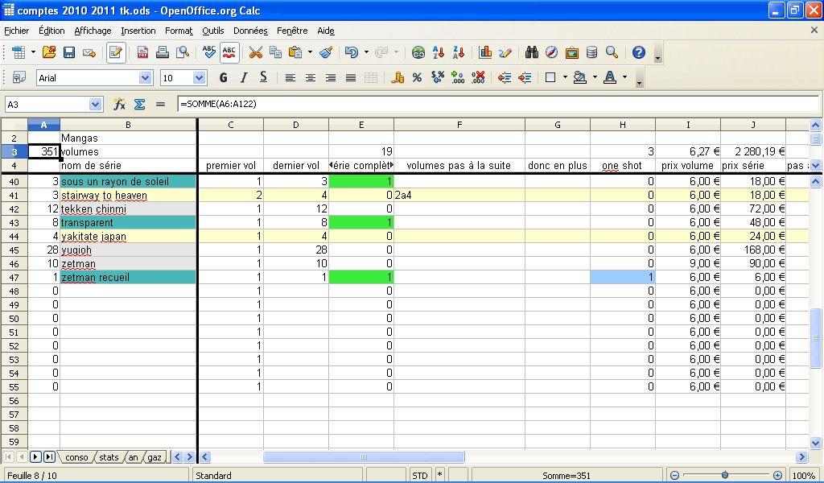The image size is (824, 483).
Task: Open the Name Box cell reference dropdown
Action: [x=95, y=104]
